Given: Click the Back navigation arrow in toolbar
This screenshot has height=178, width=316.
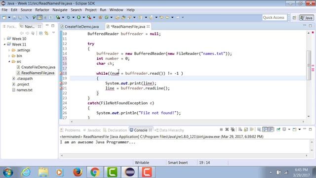Looking at the screenshot, I should 167,18.
